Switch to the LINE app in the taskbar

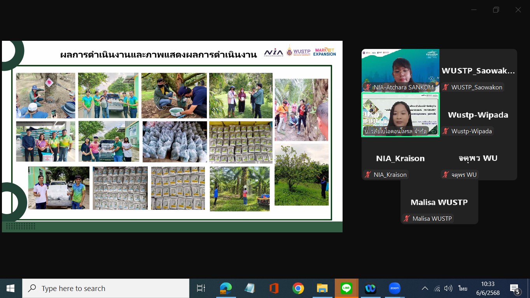click(346, 288)
